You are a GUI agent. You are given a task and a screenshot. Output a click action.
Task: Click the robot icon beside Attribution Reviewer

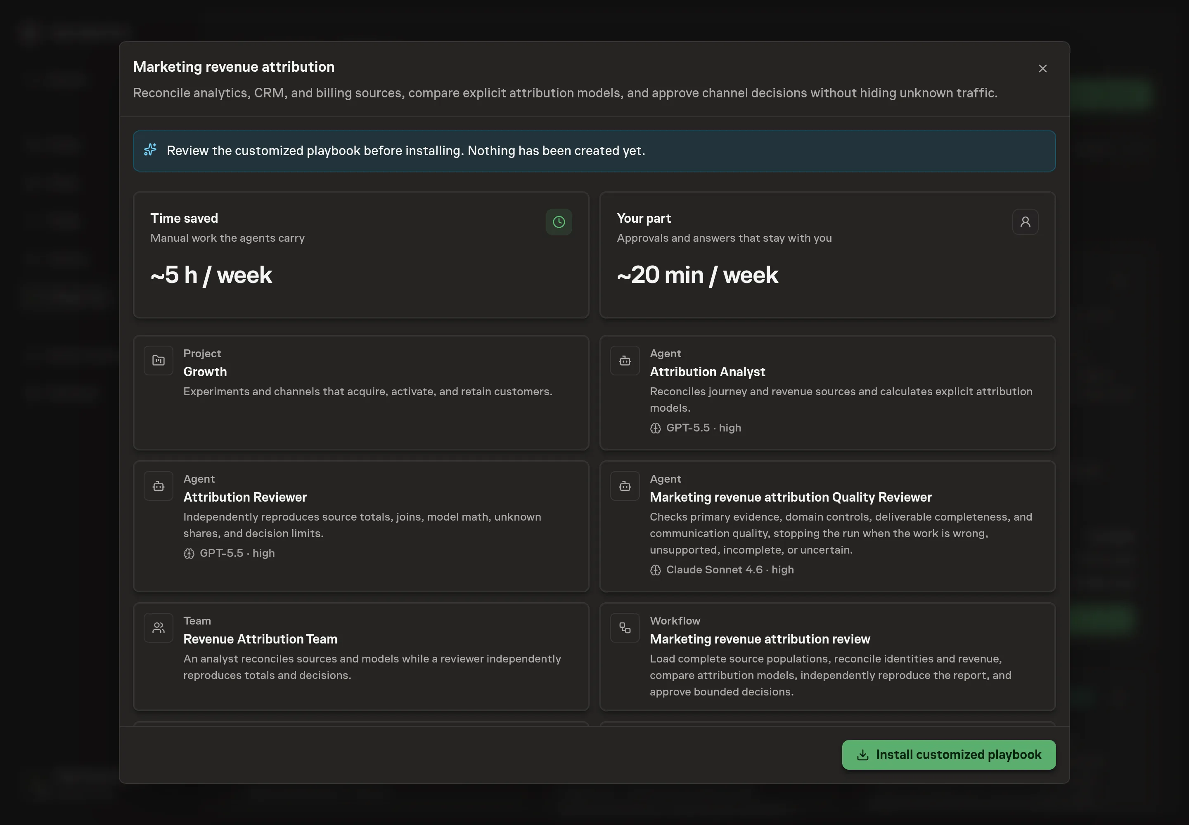158,486
